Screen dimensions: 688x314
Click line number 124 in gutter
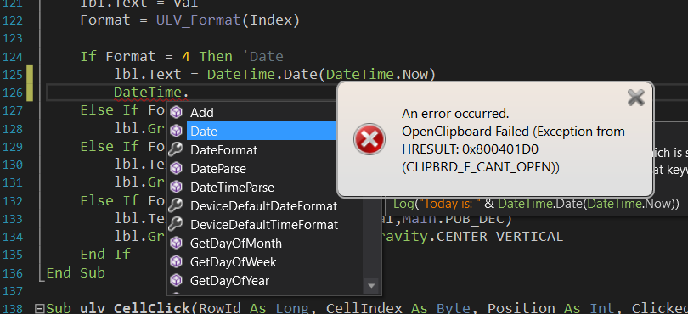click(12, 57)
